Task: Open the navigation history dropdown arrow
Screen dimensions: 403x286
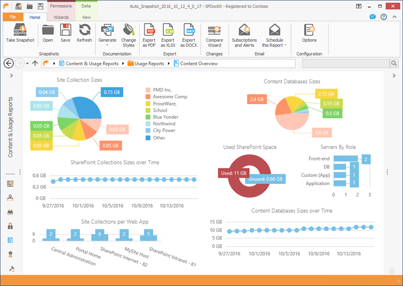Action: pyautogui.click(x=27, y=63)
